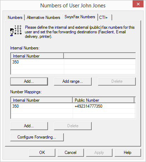This screenshot has height=162, width=146.
Task: Click the fax keypad icon
Action: [16, 31]
